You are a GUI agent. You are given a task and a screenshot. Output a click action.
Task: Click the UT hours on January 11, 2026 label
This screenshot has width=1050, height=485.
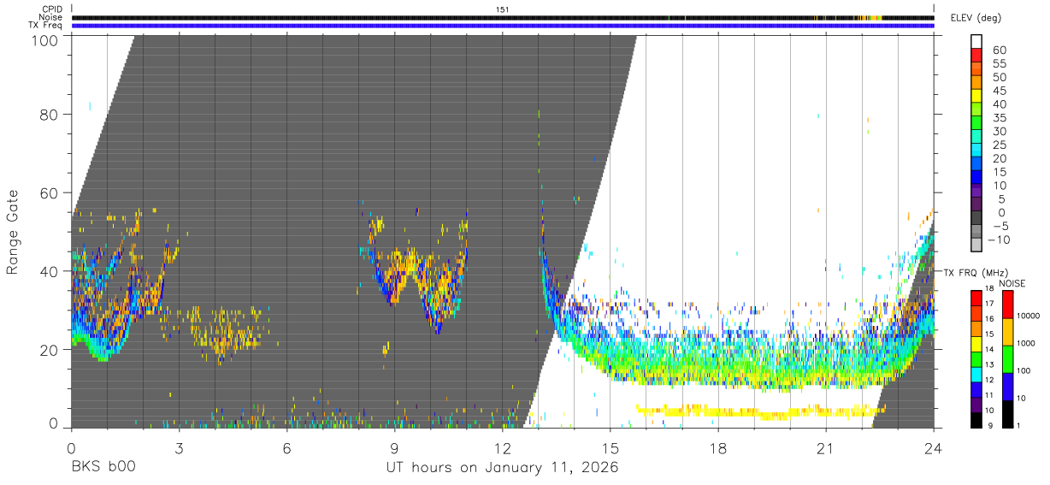(x=503, y=467)
